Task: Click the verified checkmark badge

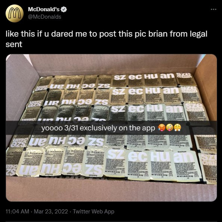Action: 64,9
